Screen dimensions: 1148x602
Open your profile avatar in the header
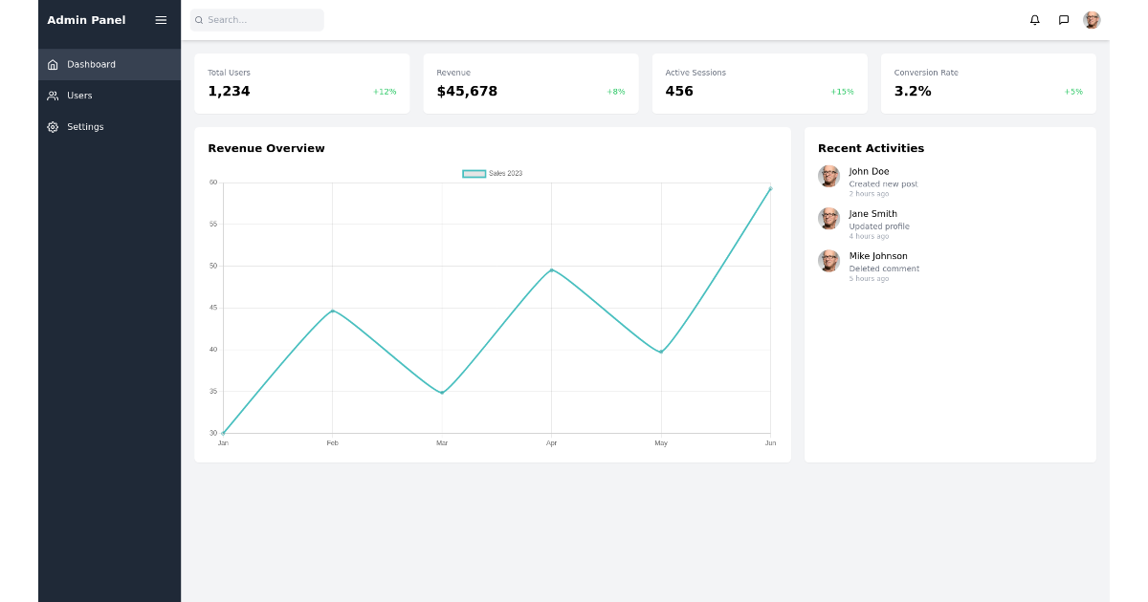click(x=1092, y=19)
